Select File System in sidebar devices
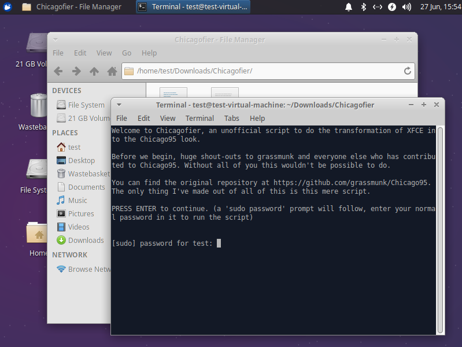462x347 pixels. [80, 105]
